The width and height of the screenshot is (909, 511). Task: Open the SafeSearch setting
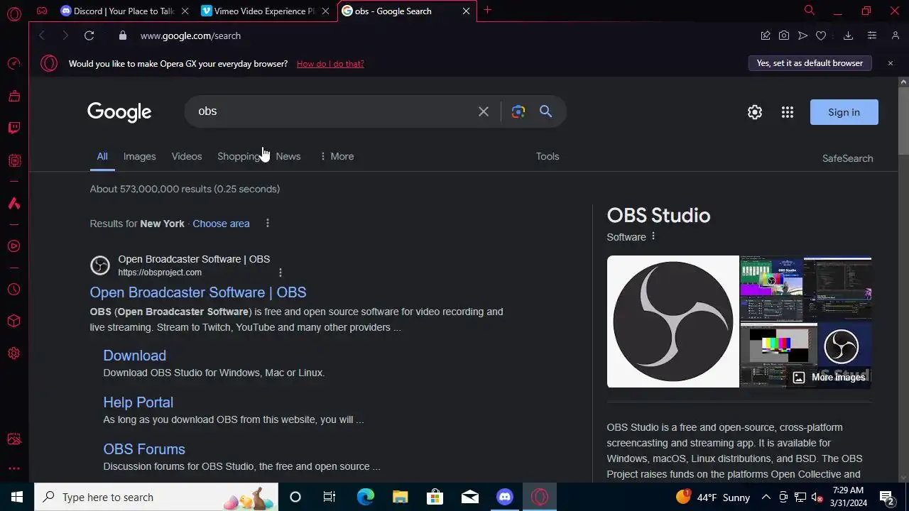click(x=847, y=158)
